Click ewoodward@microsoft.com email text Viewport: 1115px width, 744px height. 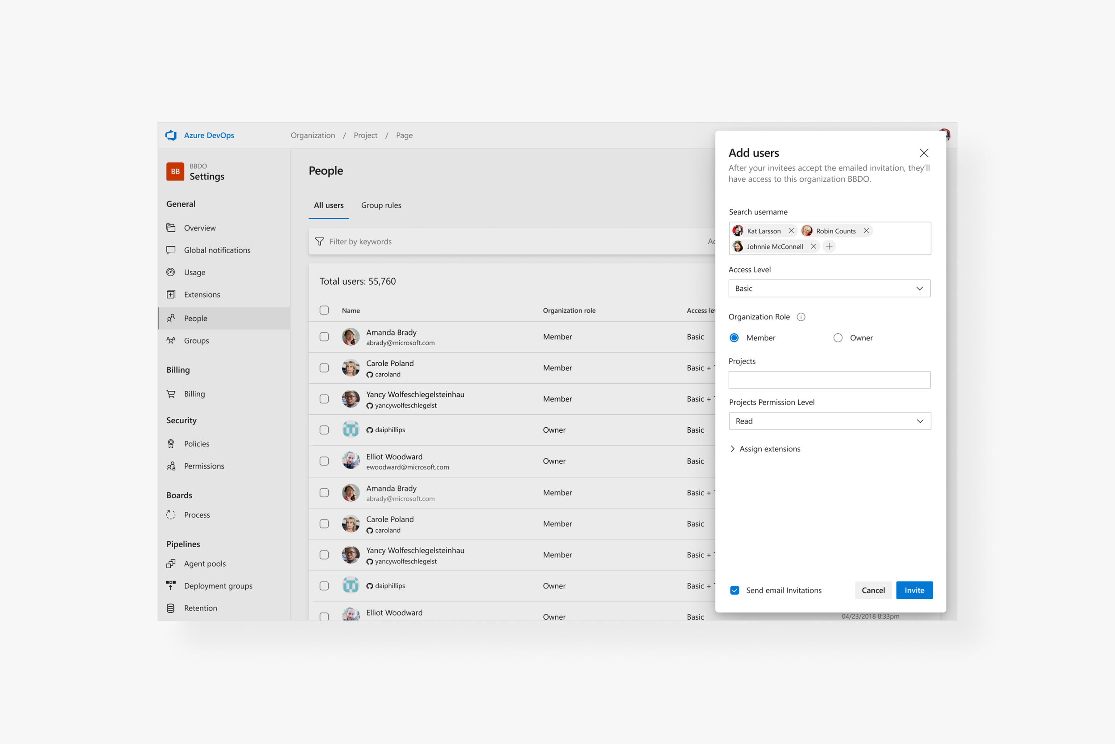(x=408, y=467)
